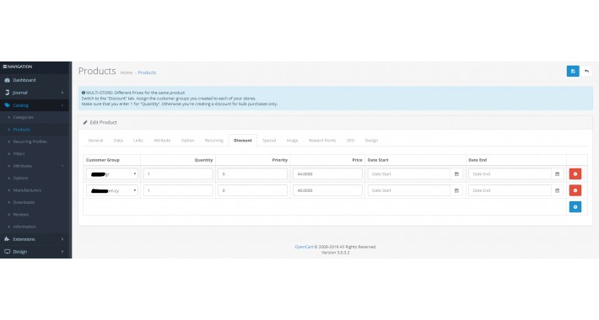Viewport: 599px width, 320px height.
Task: Open calendar for Date End in 44.0000 row
Action: 557,174
